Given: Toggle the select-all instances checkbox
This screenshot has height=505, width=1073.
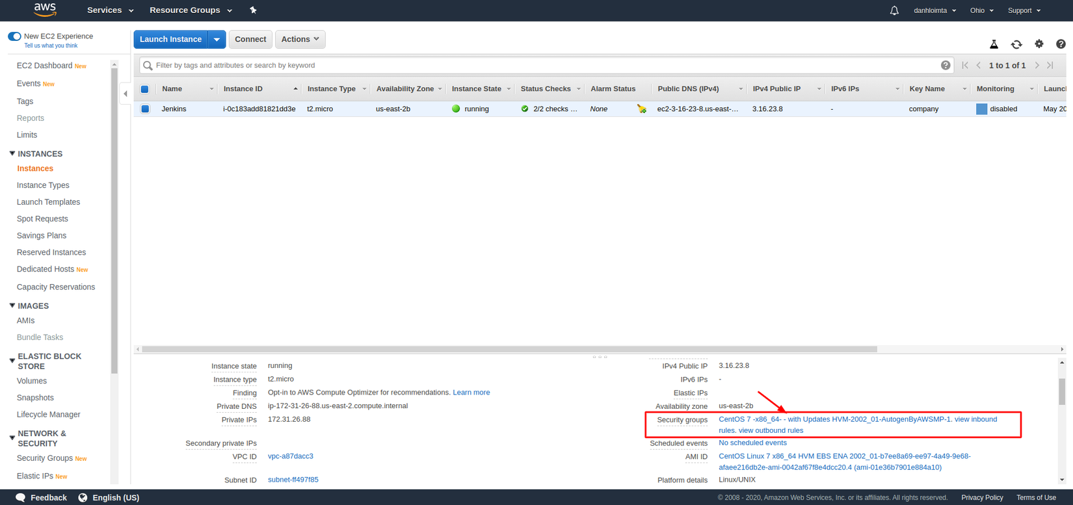Looking at the screenshot, I should point(145,89).
